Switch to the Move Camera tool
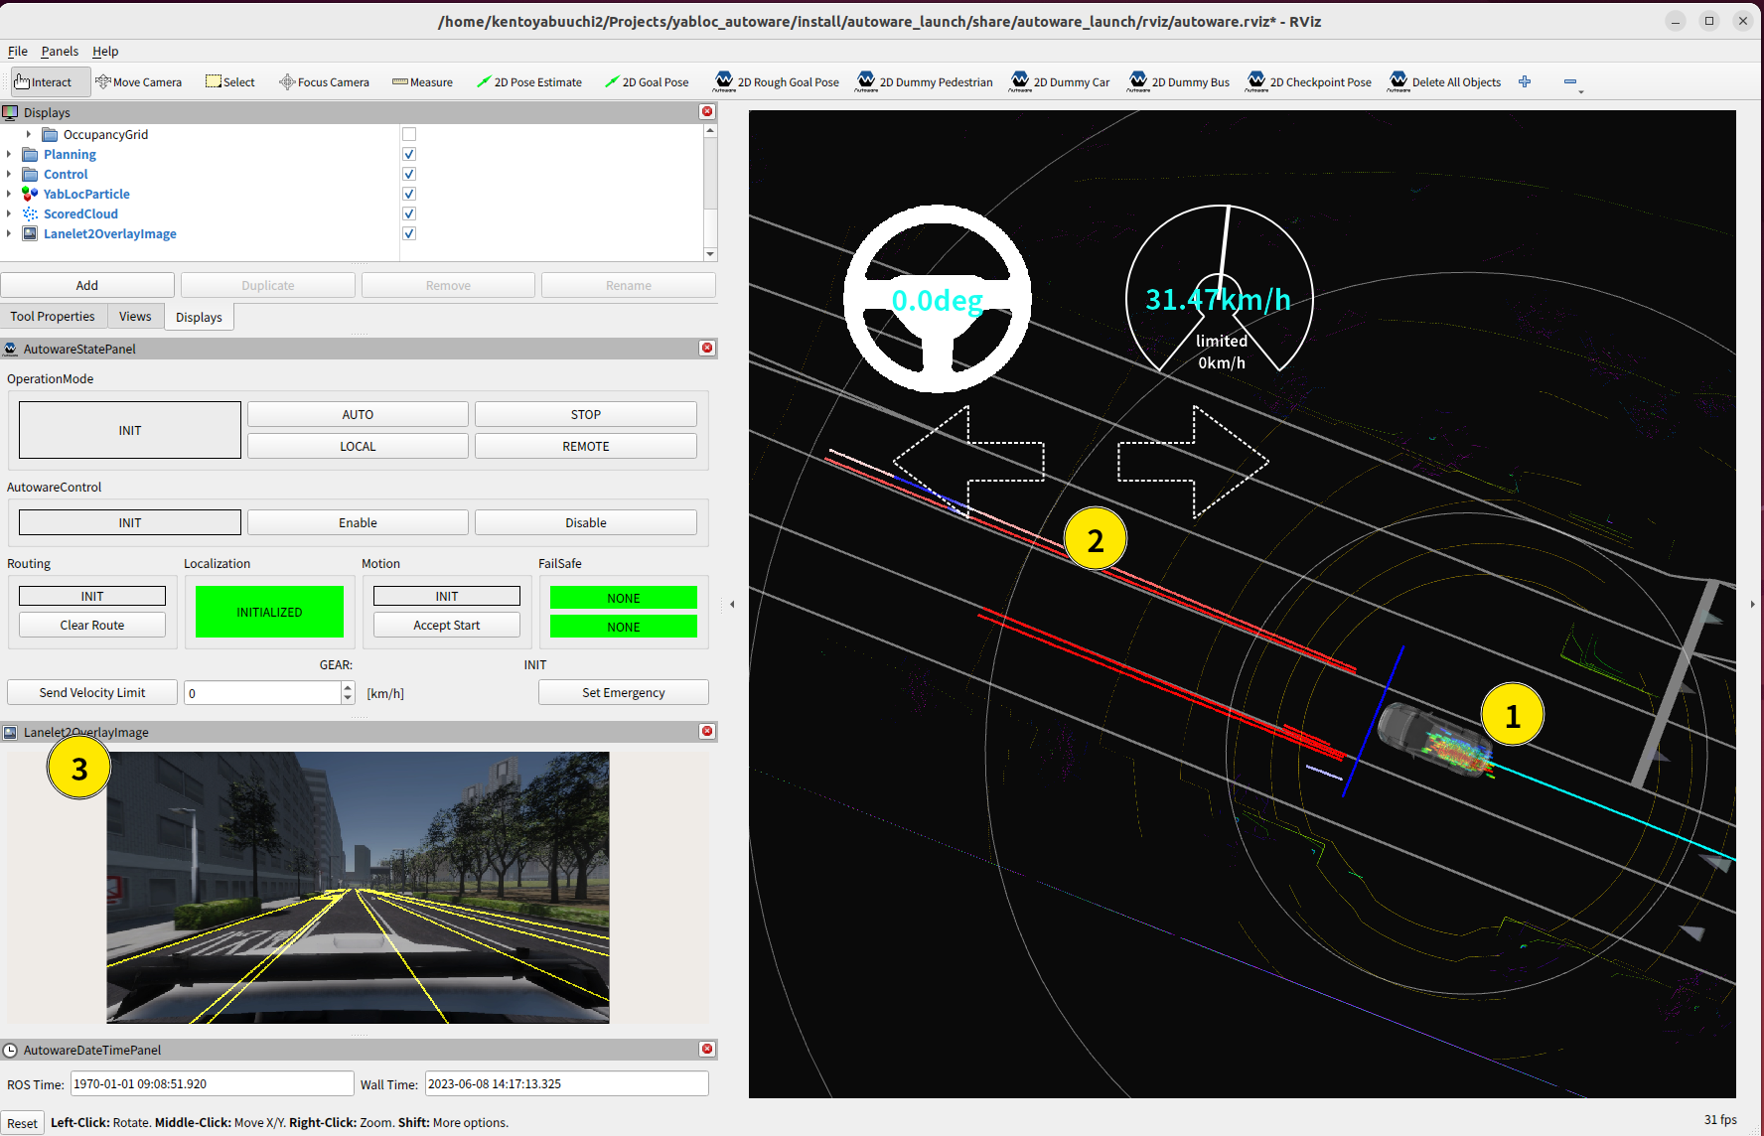 [x=139, y=81]
